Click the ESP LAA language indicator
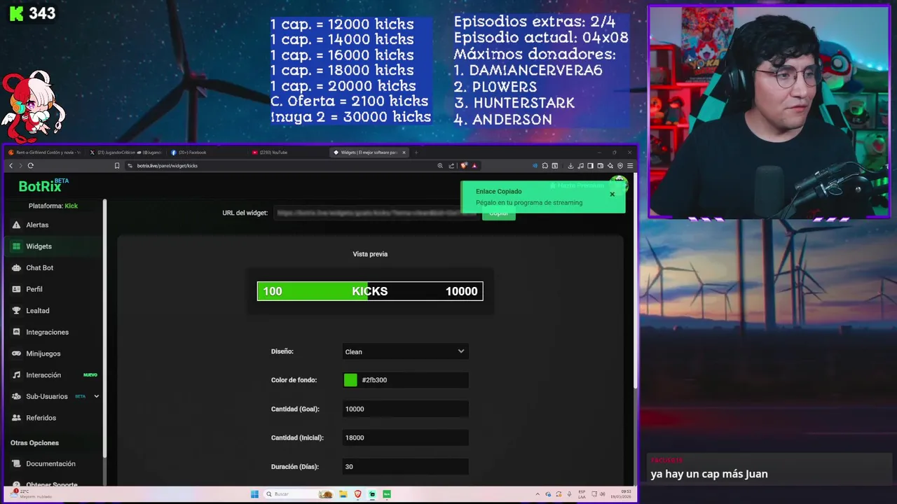The image size is (897, 504). (582, 494)
